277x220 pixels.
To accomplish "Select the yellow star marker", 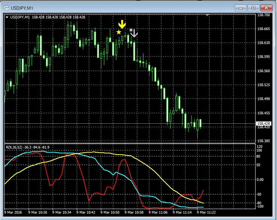I will (x=119, y=32).
